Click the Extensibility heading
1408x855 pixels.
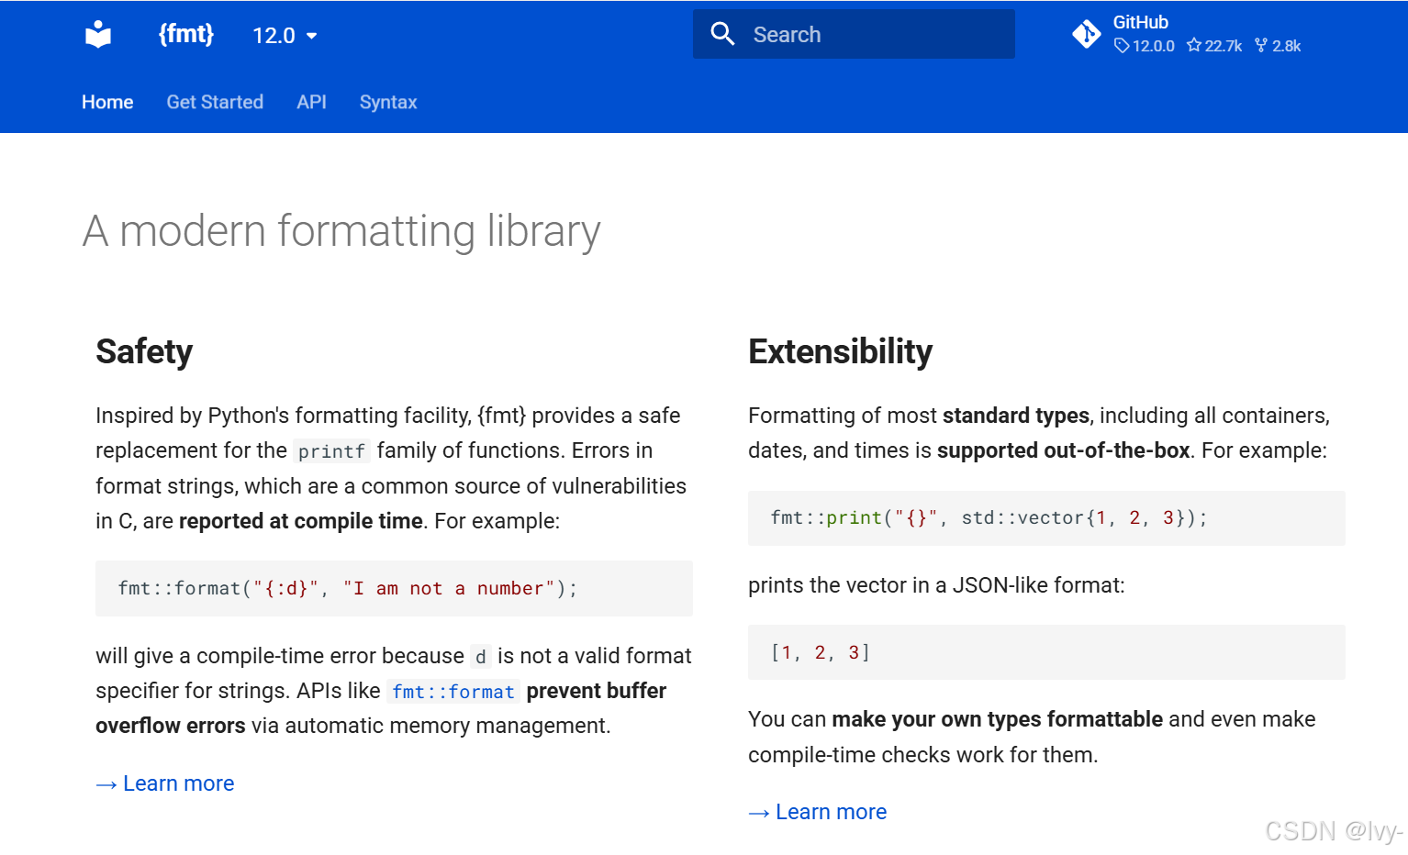pyautogui.click(x=840, y=351)
